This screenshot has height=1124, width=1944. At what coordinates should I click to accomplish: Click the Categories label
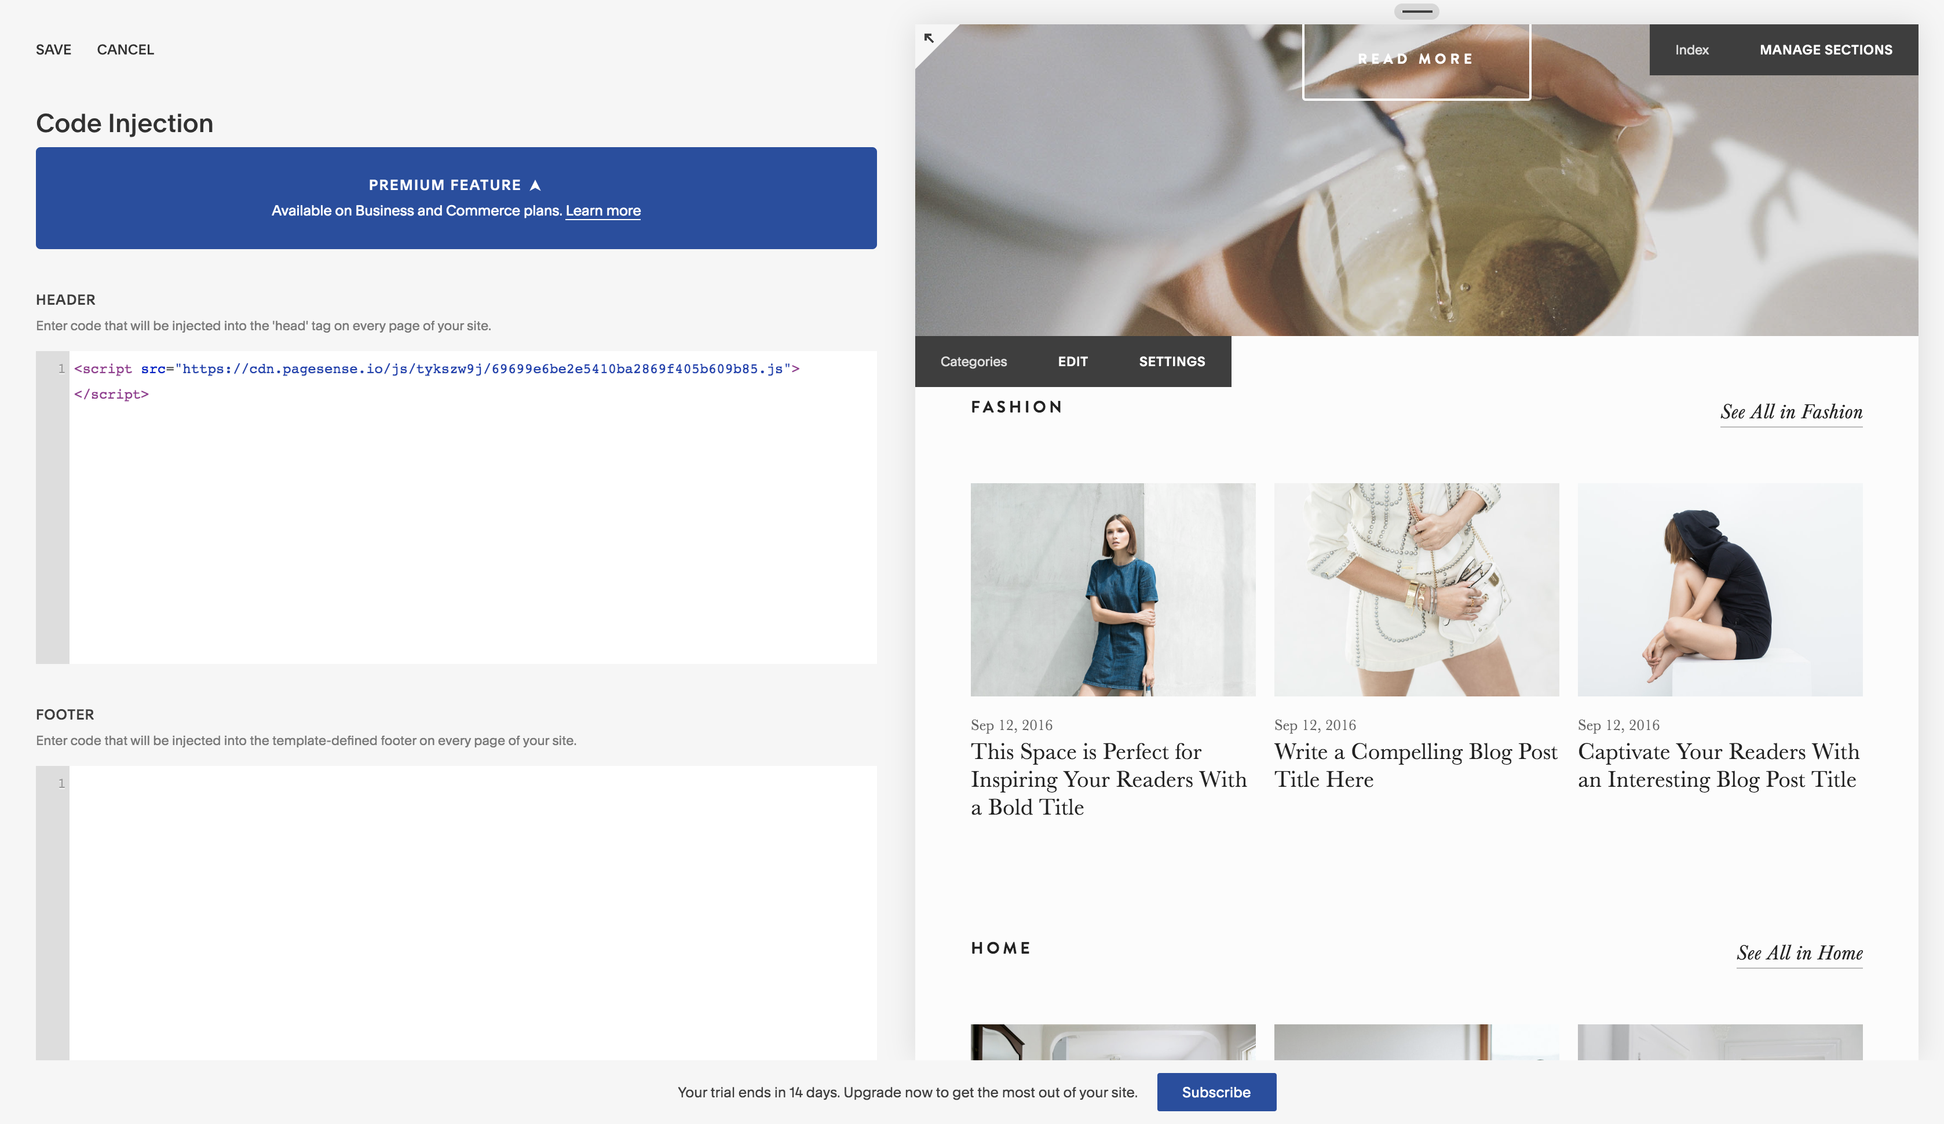click(x=973, y=361)
